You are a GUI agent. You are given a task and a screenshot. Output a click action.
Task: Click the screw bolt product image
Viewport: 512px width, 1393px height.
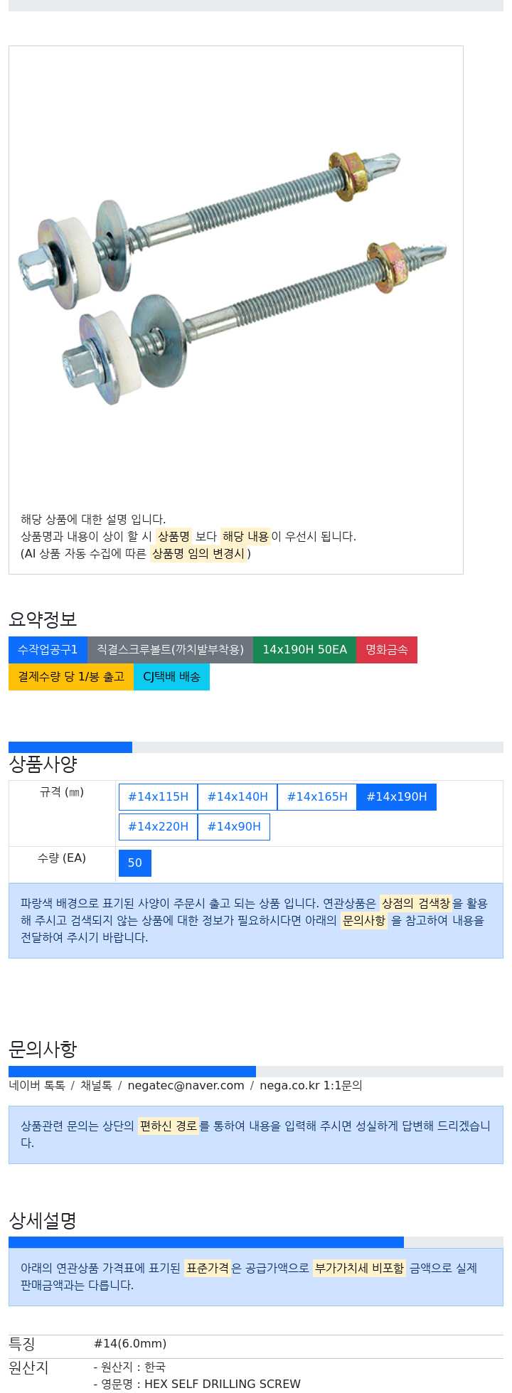click(233, 277)
